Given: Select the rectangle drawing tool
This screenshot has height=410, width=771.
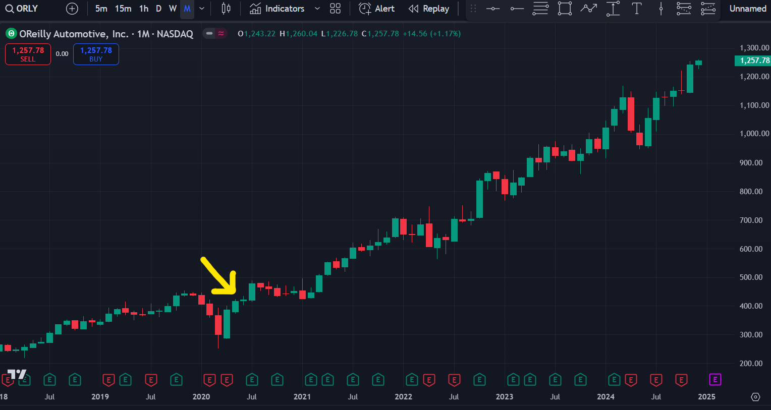Looking at the screenshot, I should coord(565,9).
